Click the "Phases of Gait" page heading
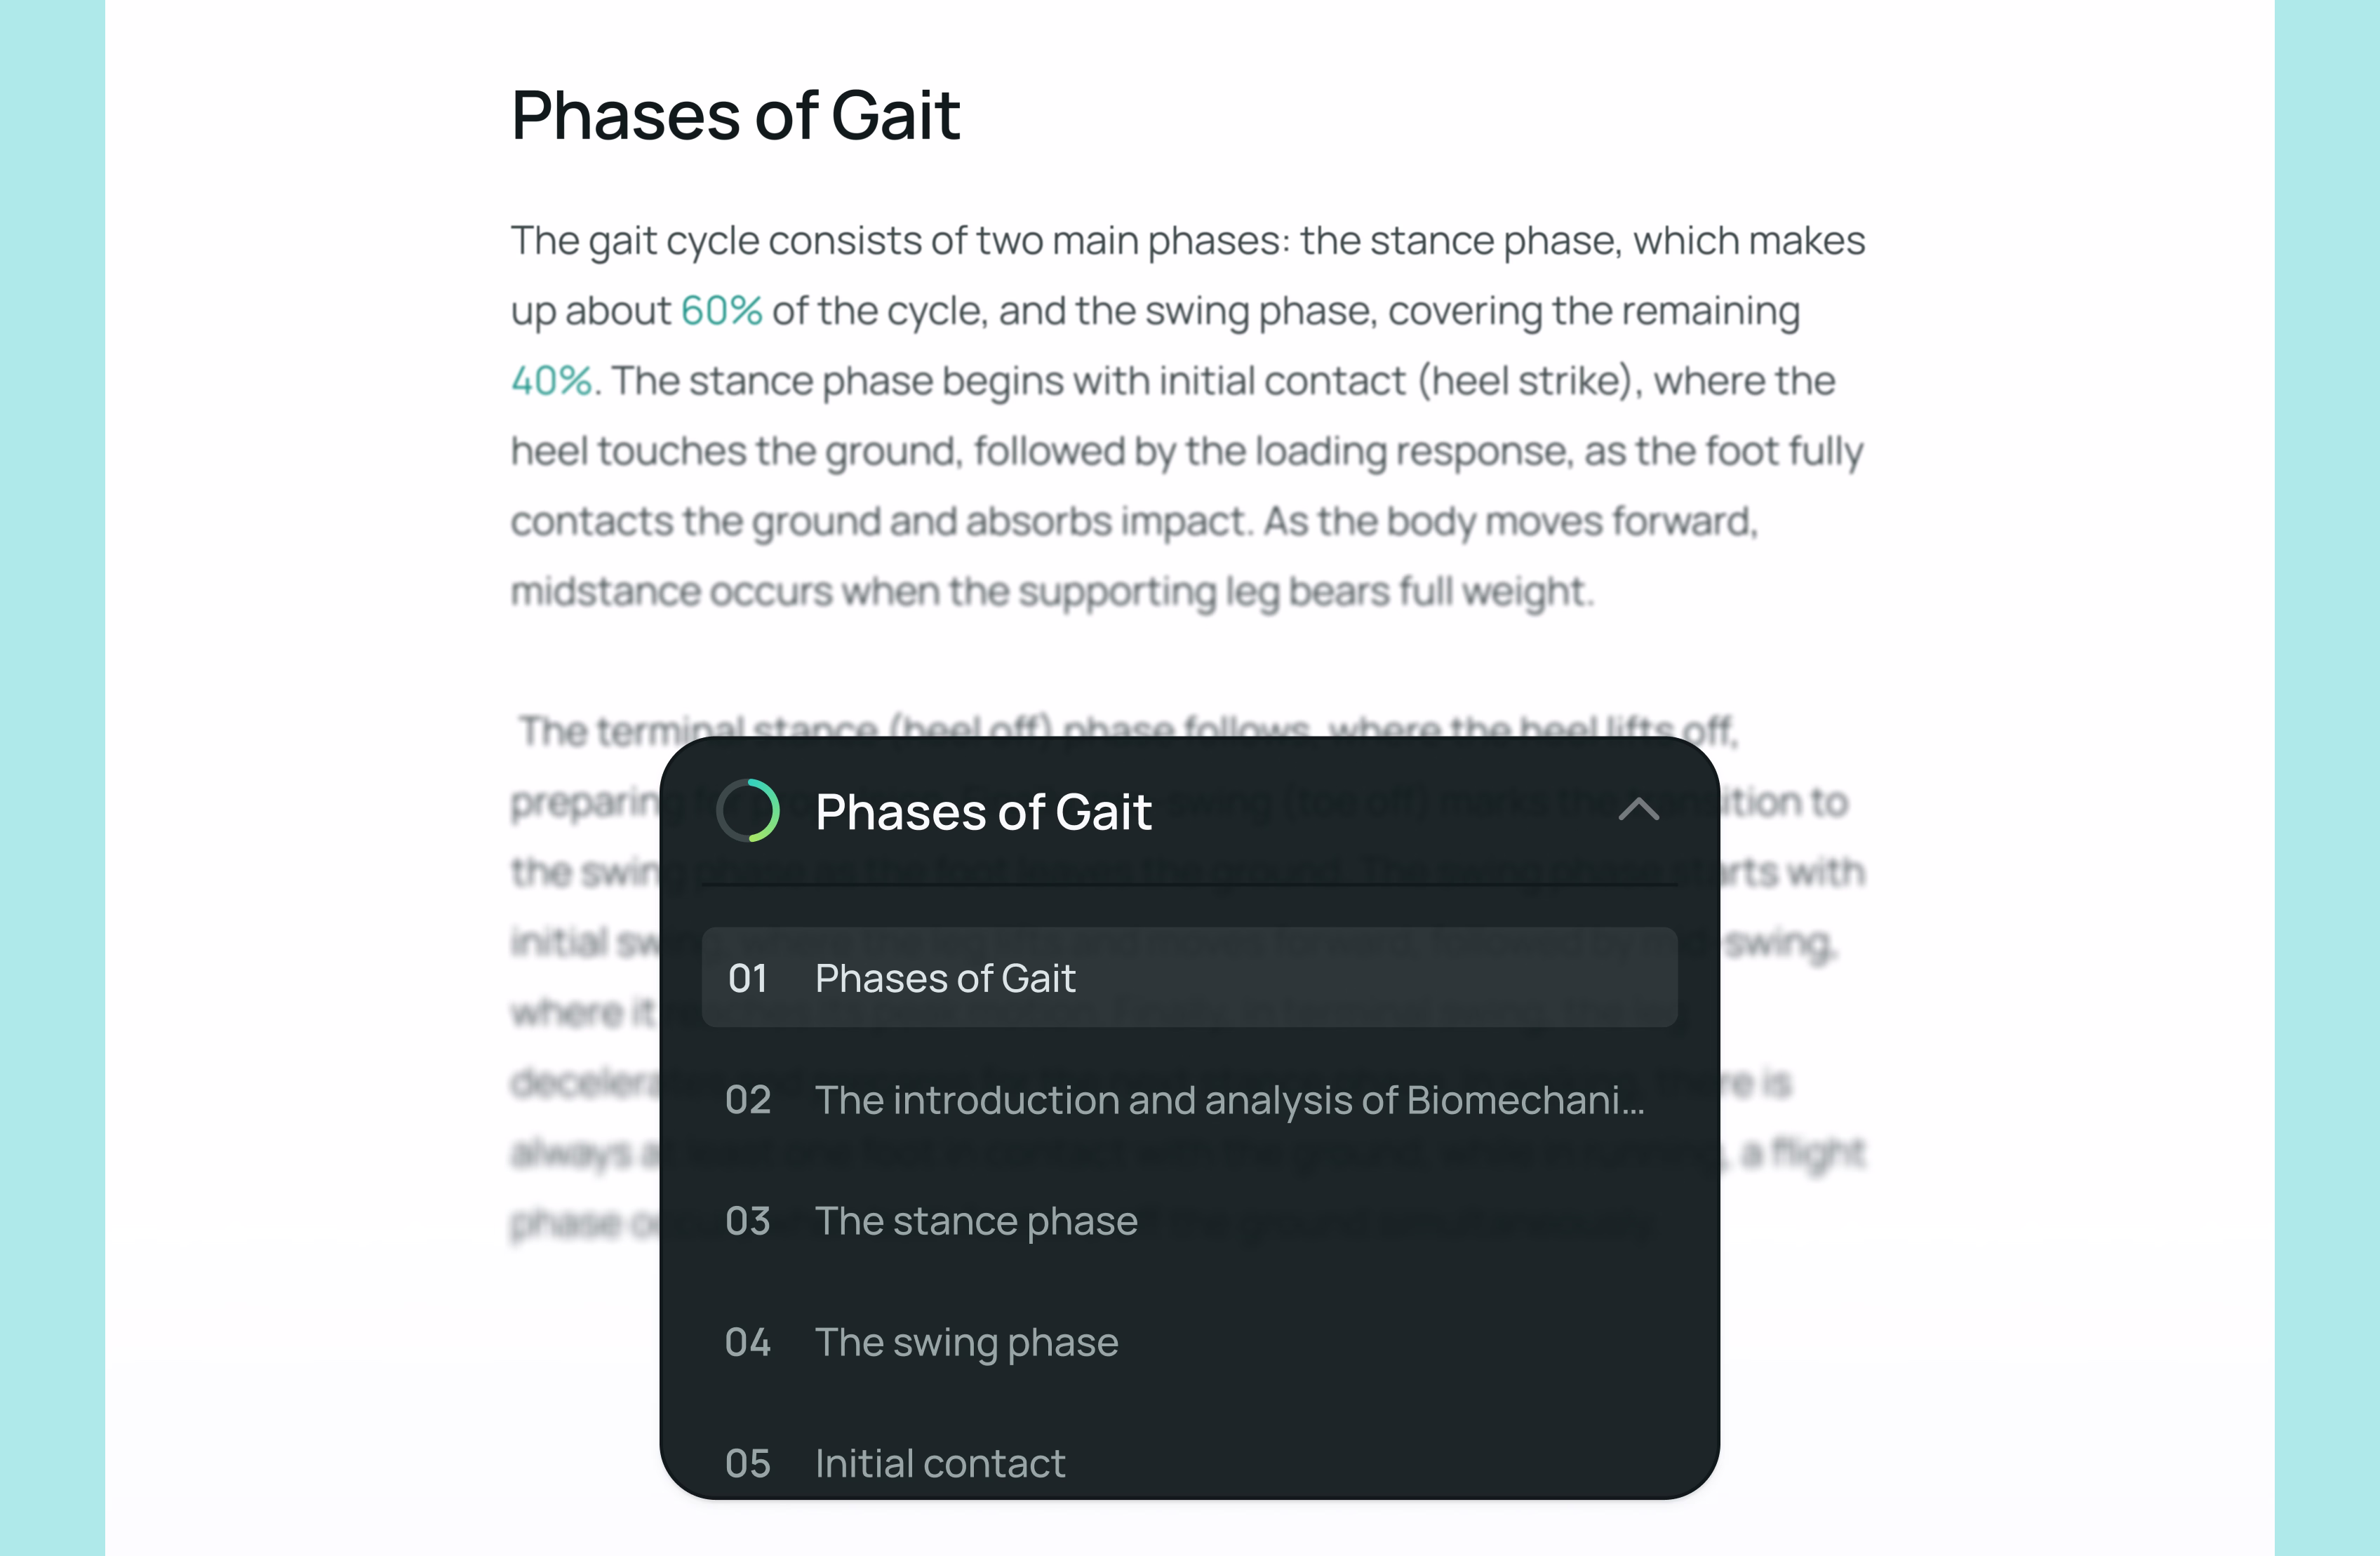 (735, 115)
